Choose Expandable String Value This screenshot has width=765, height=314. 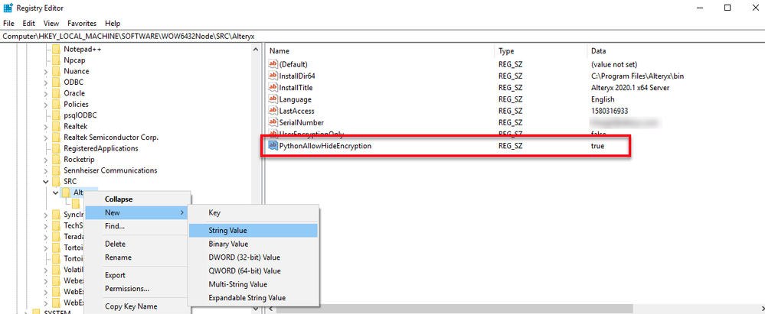click(253, 297)
